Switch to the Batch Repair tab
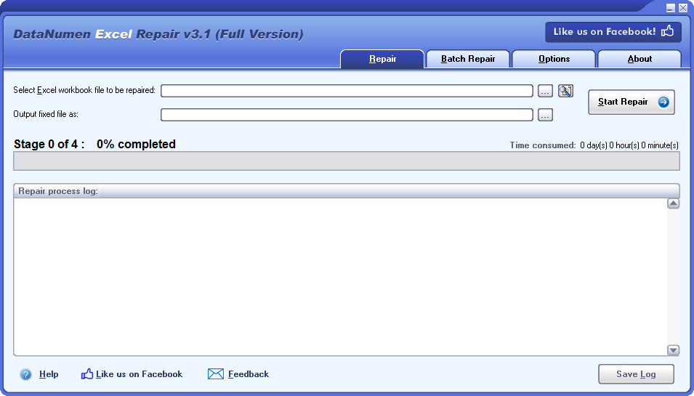 (x=468, y=59)
